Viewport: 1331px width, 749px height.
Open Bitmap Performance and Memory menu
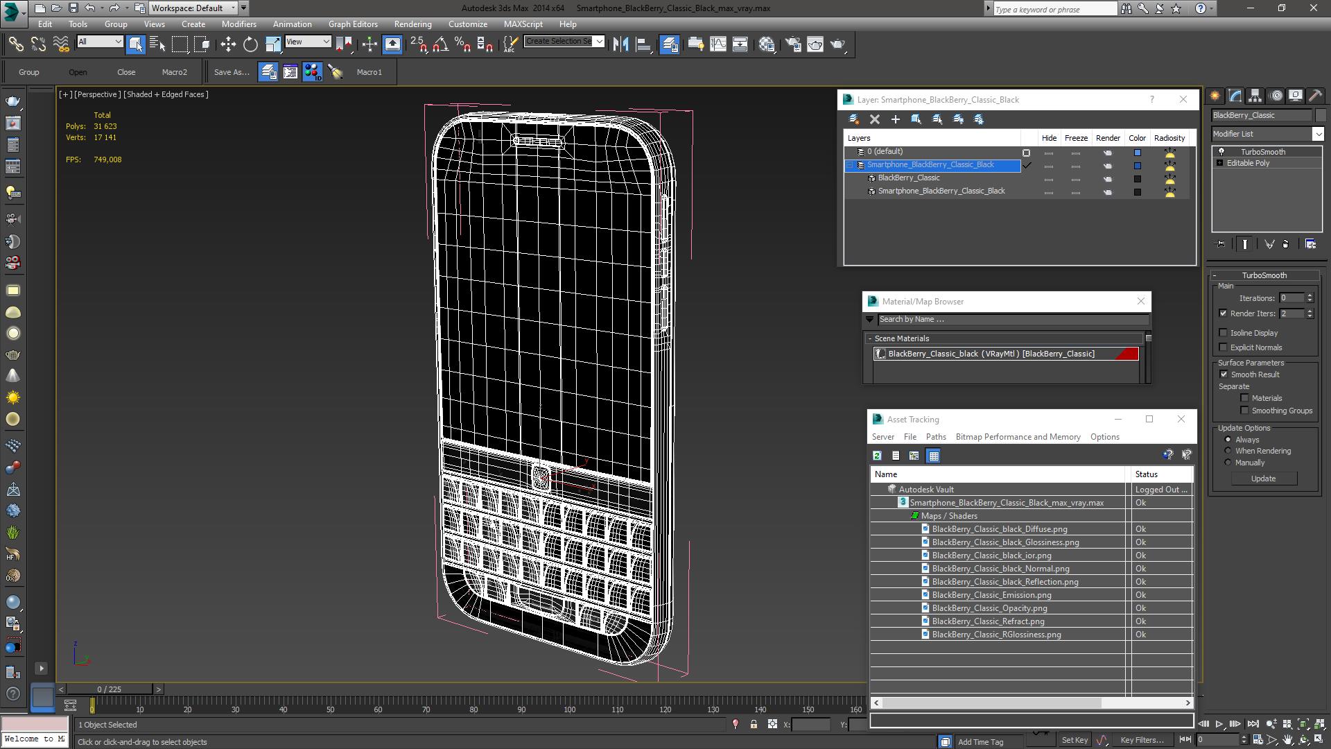[1018, 437]
